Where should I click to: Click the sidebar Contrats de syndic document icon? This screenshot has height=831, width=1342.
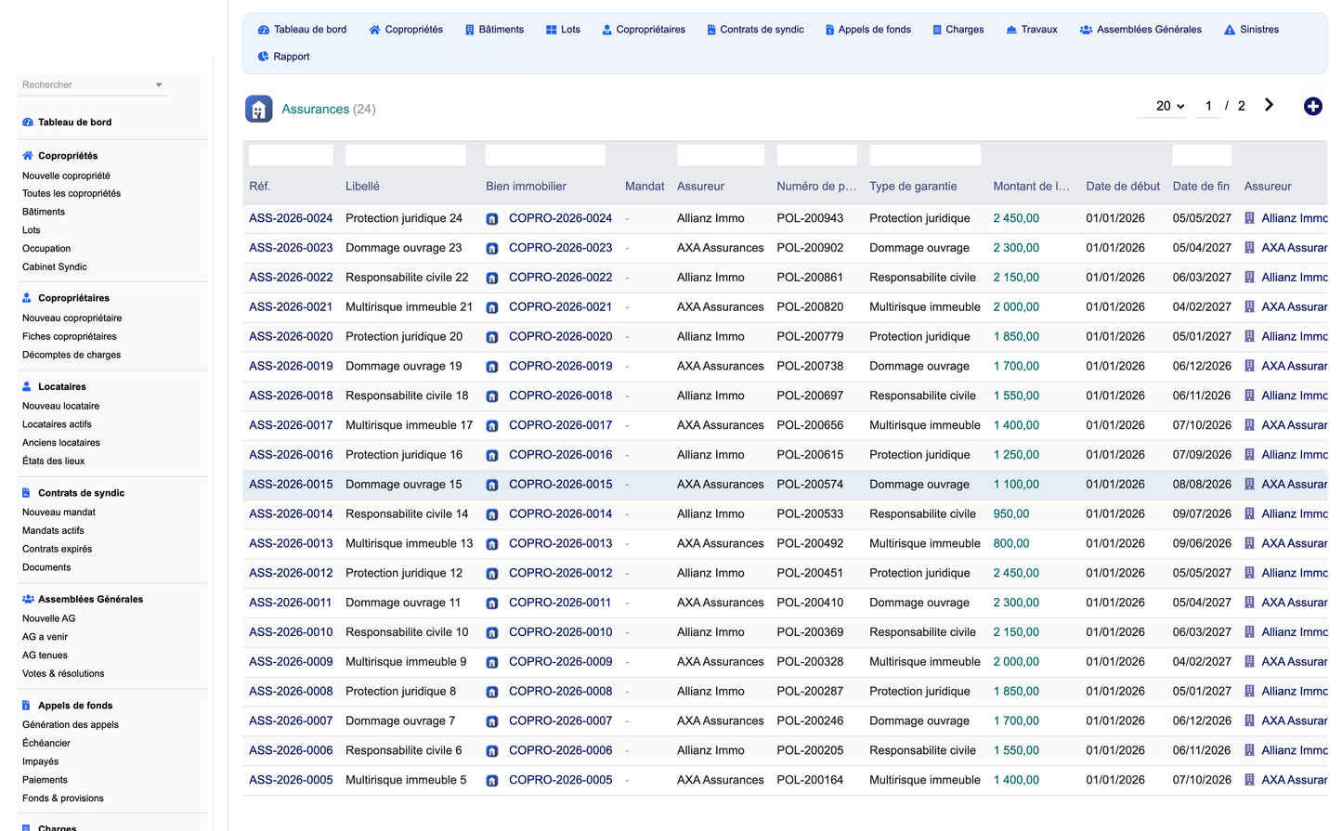[x=27, y=493]
